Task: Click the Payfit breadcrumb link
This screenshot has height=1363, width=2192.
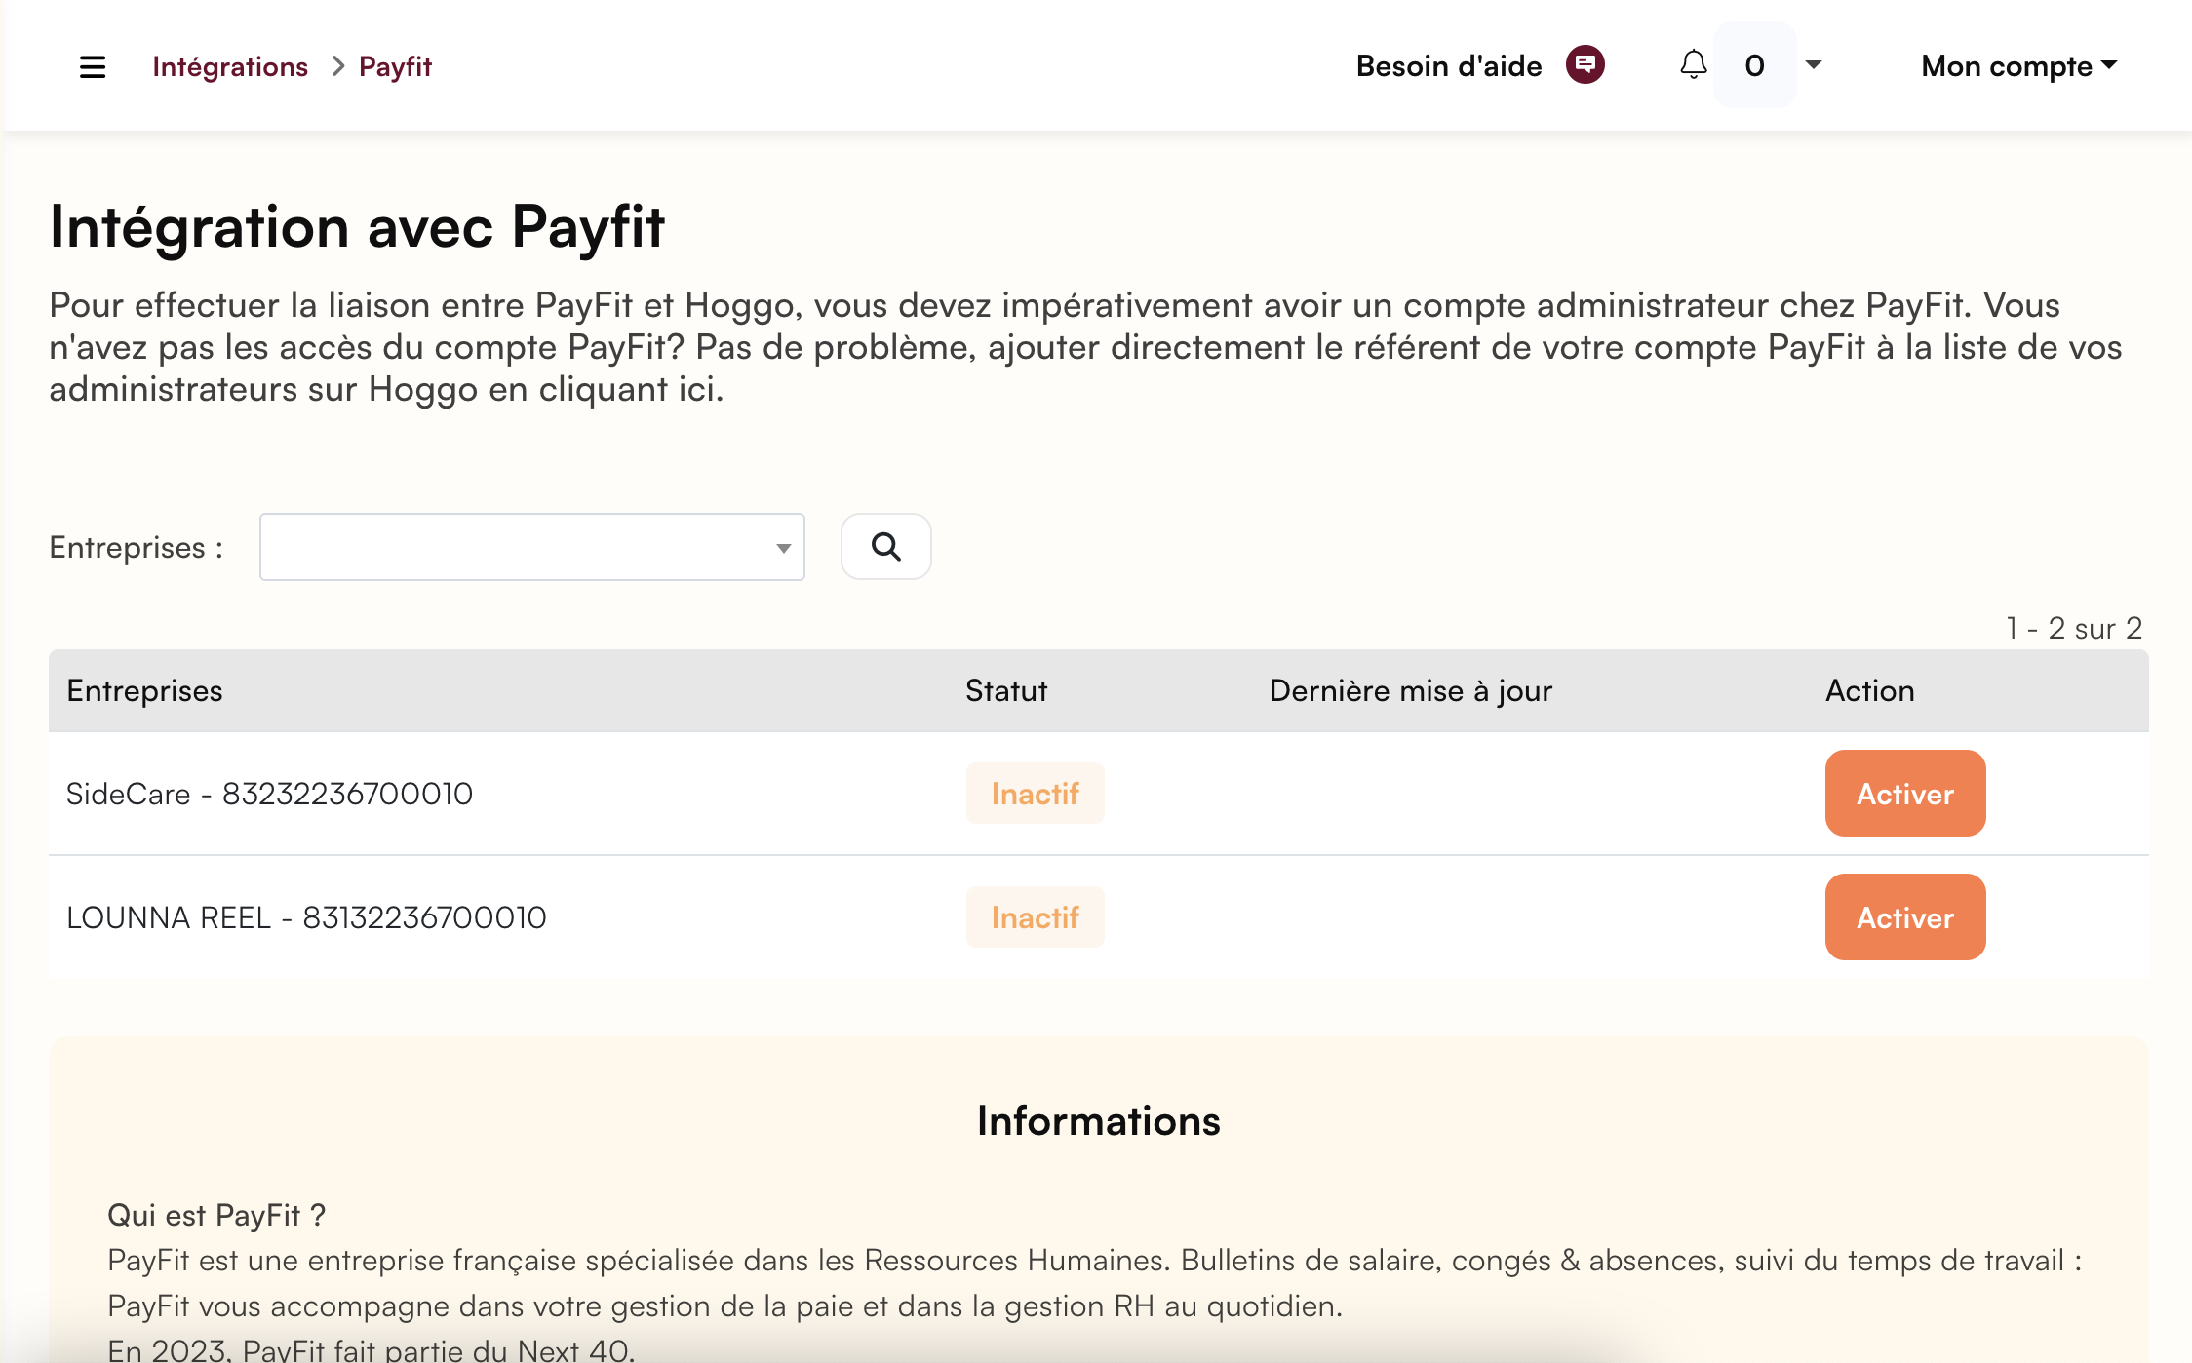Action: pyautogui.click(x=395, y=66)
